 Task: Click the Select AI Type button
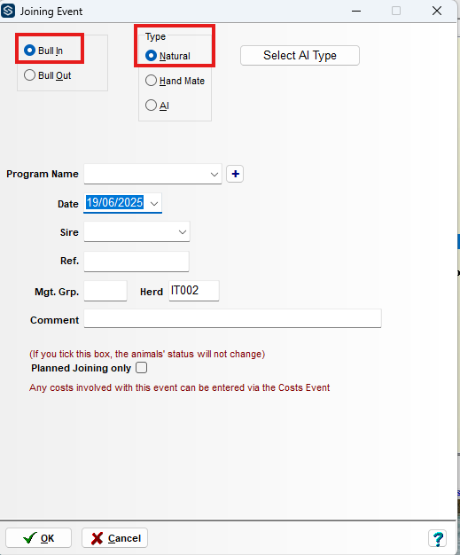(x=300, y=55)
